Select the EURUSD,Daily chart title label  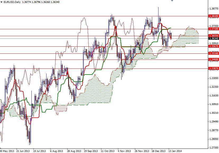[x=12, y=2]
